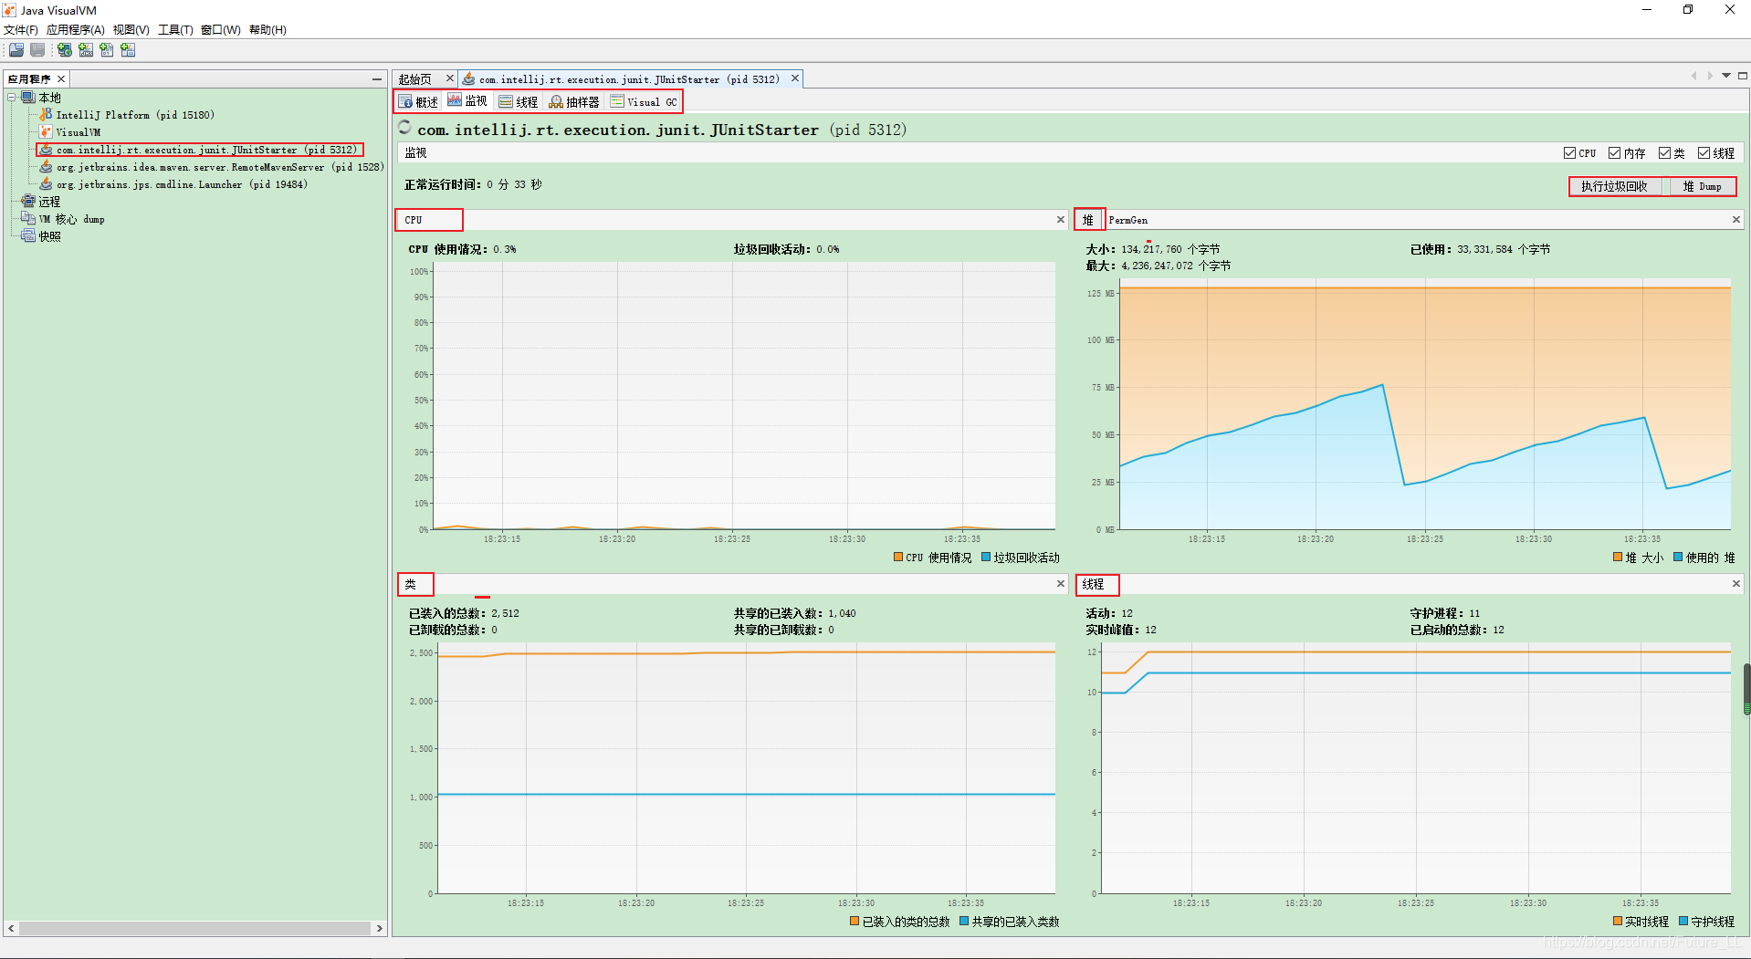Close the 类 classes chart panel
Screen dimensions: 1751x959
pos(1061,584)
